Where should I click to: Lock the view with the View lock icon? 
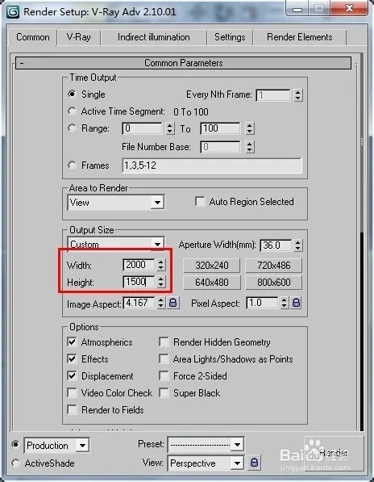(254, 463)
